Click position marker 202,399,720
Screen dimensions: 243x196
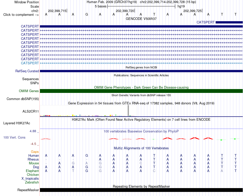(x=125, y=11)
